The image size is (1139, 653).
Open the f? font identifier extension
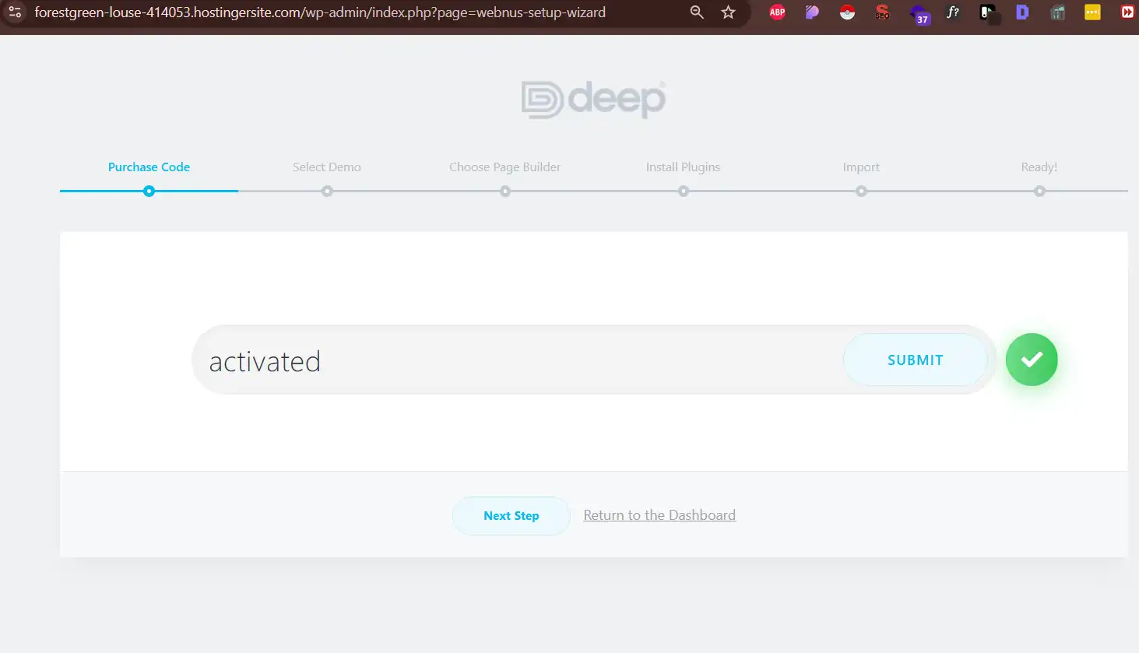pos(953,12)
